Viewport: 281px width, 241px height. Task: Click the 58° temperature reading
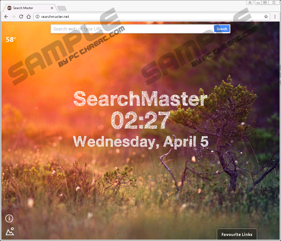pyautogui.click(x=11, y=39)
